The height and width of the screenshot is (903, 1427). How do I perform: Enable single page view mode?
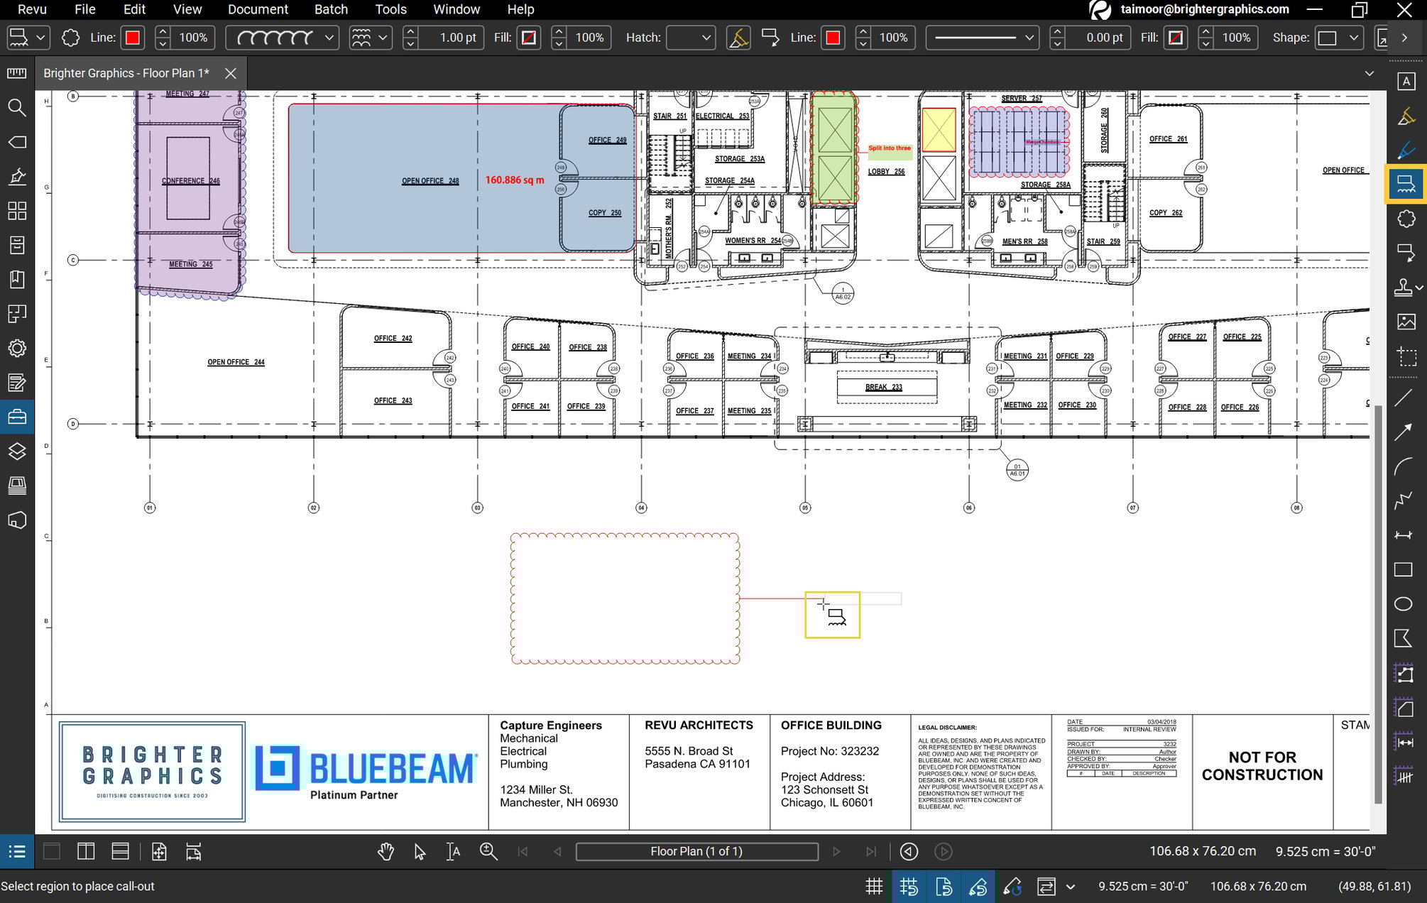[51, 851]
